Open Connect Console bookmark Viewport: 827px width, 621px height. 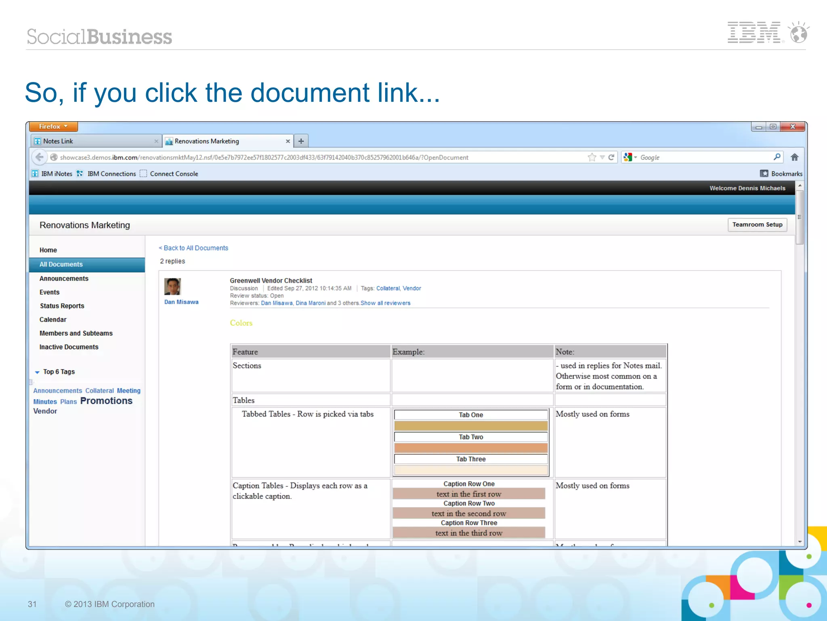(169, 174)
